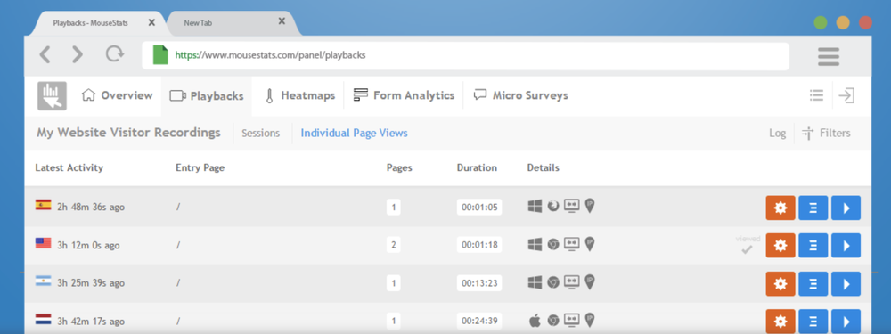Click the IP location pin in 2h 48m row
This screenshot has width=891, height=334.
click(590, 207)
